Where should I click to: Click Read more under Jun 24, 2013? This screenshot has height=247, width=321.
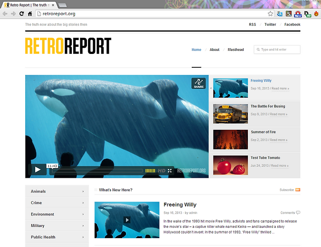coord(280,166)
